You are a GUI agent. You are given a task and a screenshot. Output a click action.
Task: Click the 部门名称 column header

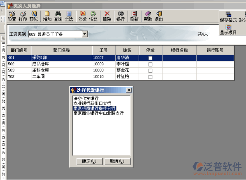(62, 50)
